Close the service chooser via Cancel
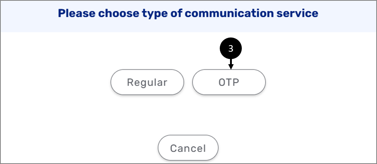 pyautogui.click(x=188, y=147)
